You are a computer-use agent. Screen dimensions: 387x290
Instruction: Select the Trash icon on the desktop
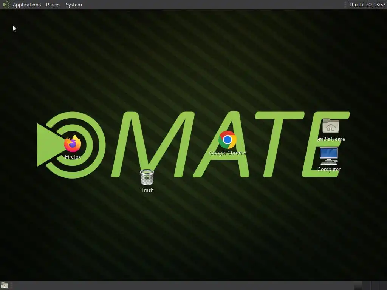click(x=147, y=177)
